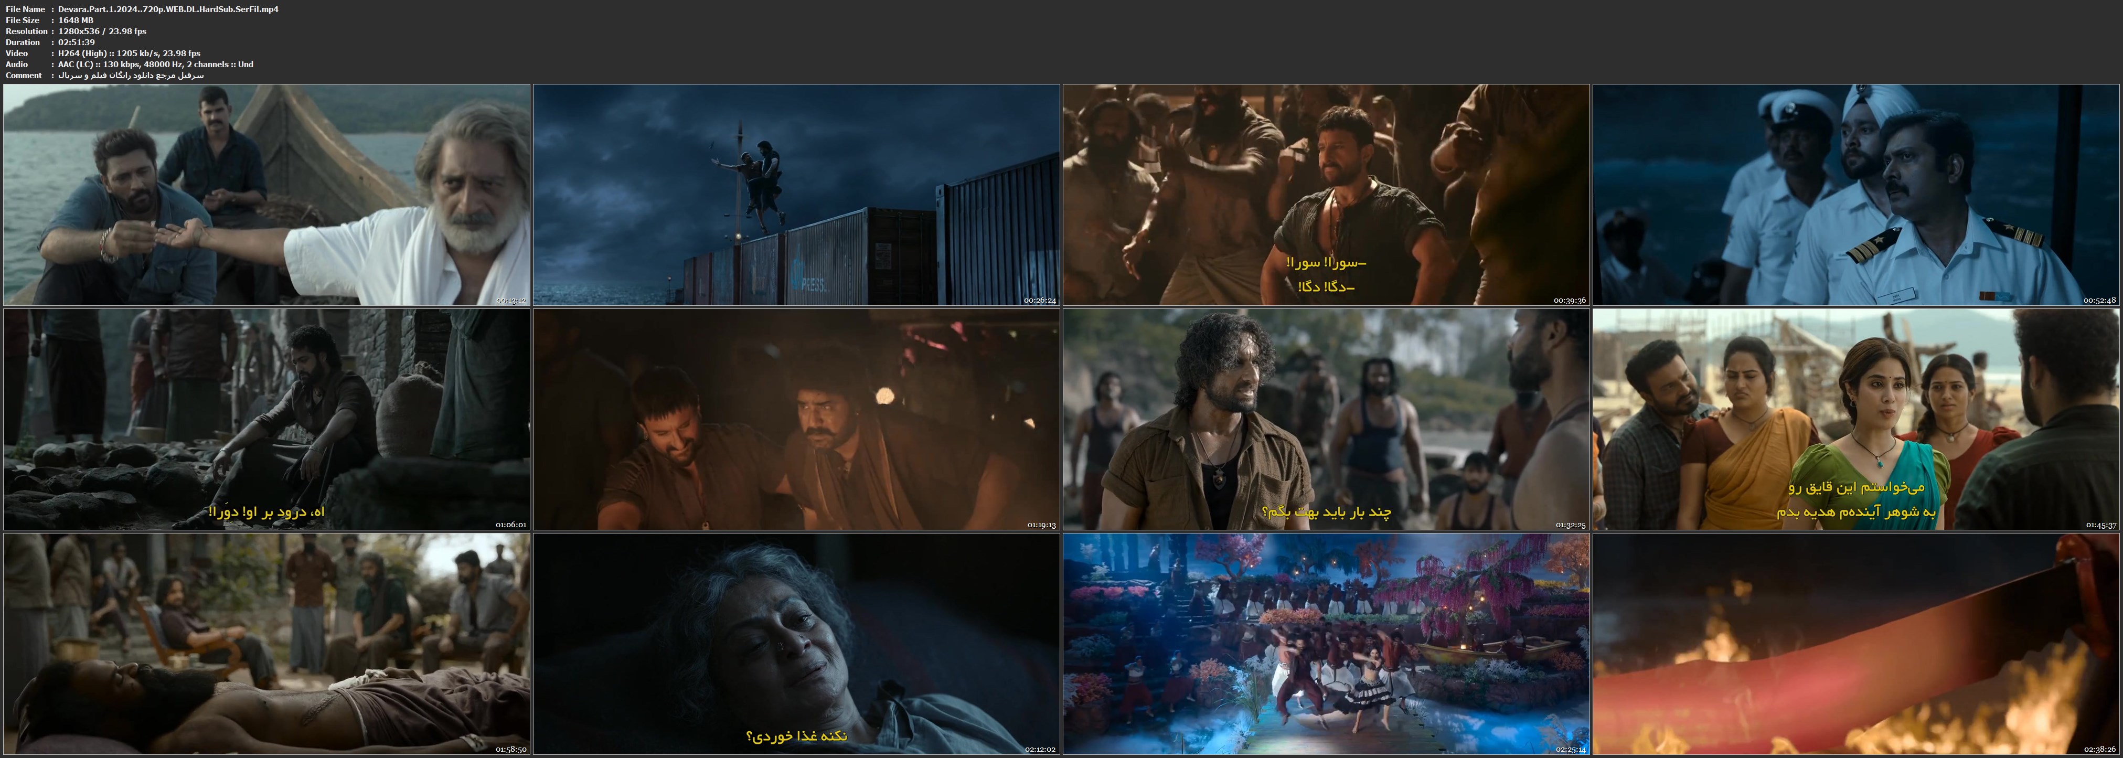The image size is (2123, 758).
Task: Select the shipping containers thumbnail at 00:26:24
Action: [x=796, y=195]
